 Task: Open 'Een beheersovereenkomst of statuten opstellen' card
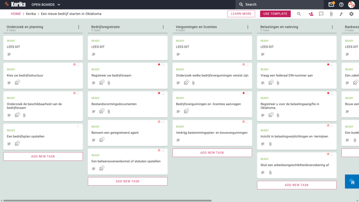point(128,161)
